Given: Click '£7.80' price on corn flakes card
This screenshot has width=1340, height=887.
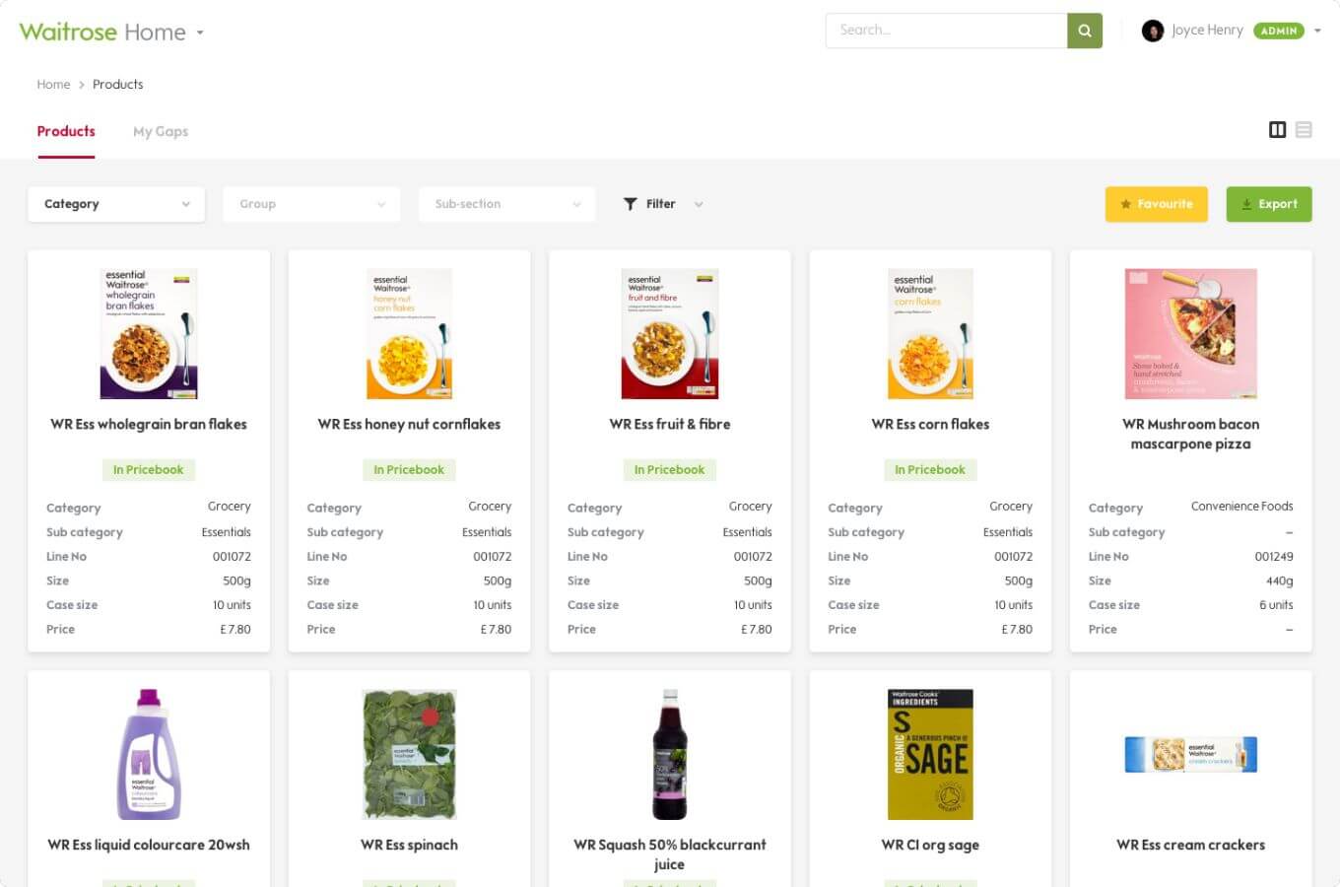Looking at the screenshot, I should (x=1017, y=629).
